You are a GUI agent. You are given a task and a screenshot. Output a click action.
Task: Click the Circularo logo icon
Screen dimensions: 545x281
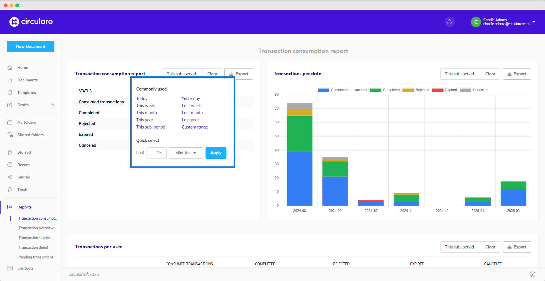tap(14, 22)
